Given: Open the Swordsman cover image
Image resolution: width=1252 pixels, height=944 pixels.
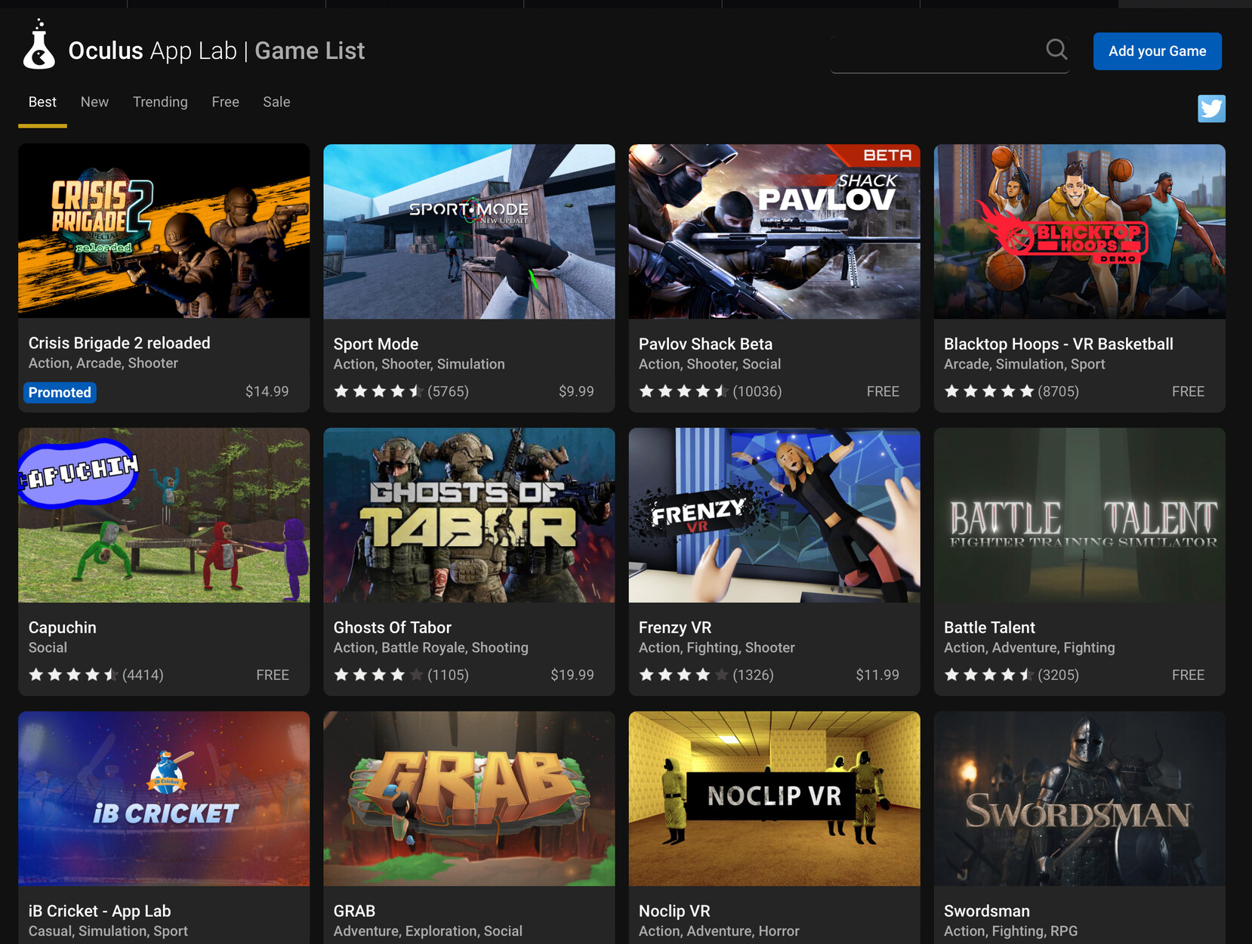Looking at the screenshot, I should coord(1079,798).
